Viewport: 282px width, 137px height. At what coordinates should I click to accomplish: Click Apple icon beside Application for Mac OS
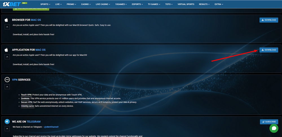click(x=6, y=50)
